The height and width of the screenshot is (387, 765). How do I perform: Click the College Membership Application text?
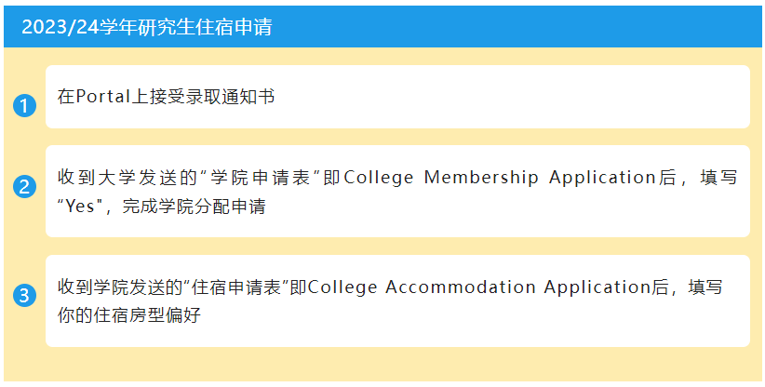[499, 178]
